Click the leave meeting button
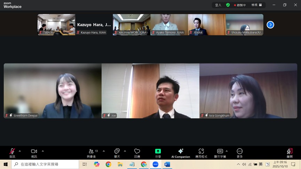The image size is (301, 169). [290, 151]
